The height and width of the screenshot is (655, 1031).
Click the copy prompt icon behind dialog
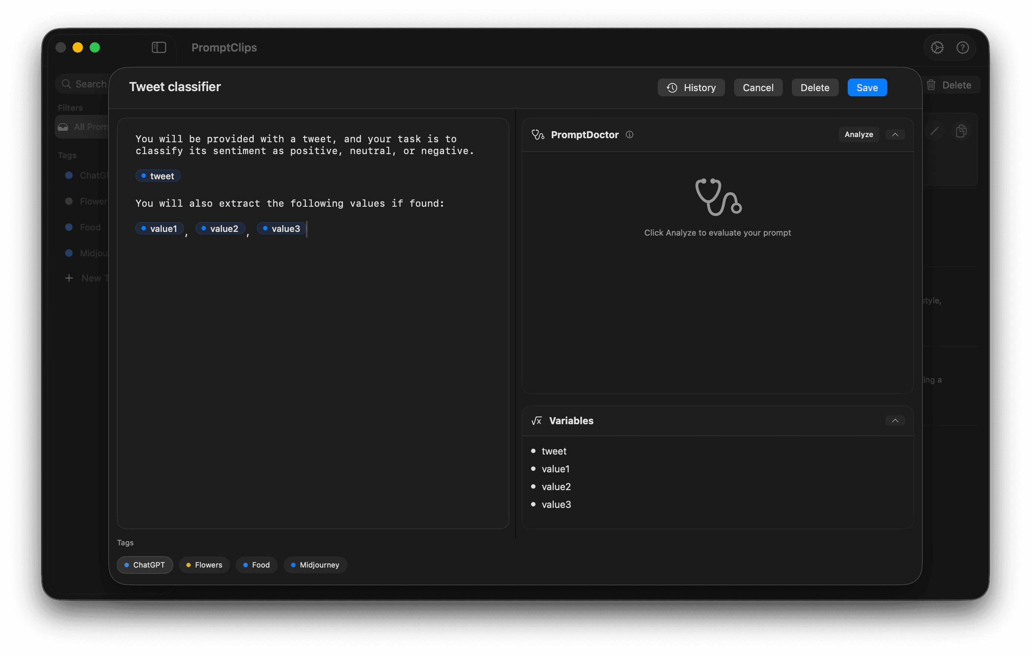point(961,131)
